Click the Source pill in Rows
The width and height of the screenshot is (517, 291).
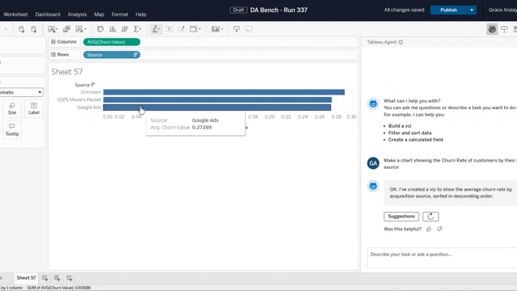pos(111,55)
